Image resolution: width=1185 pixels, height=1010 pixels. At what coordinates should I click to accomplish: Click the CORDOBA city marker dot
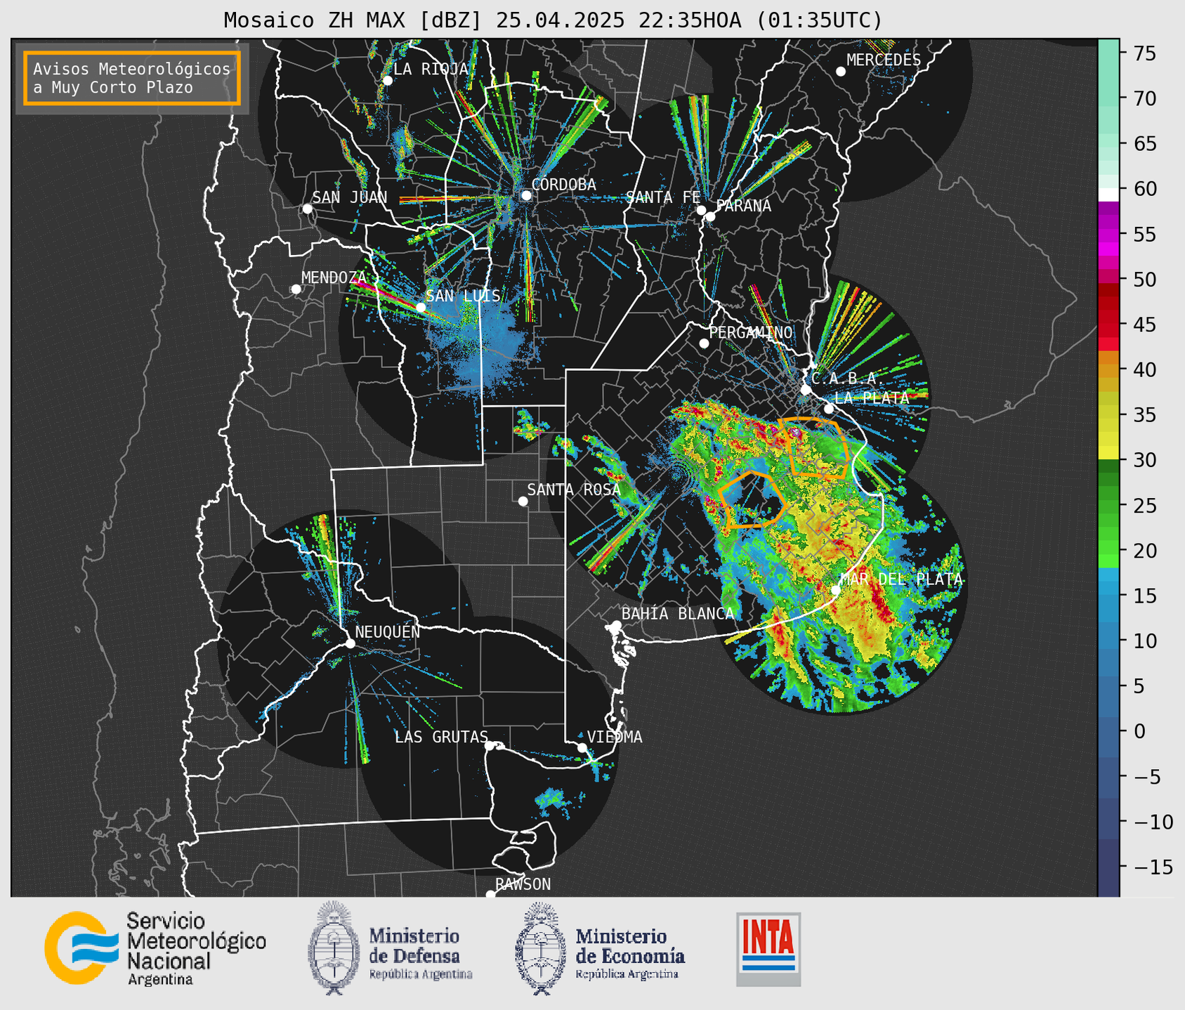[526, 195]
